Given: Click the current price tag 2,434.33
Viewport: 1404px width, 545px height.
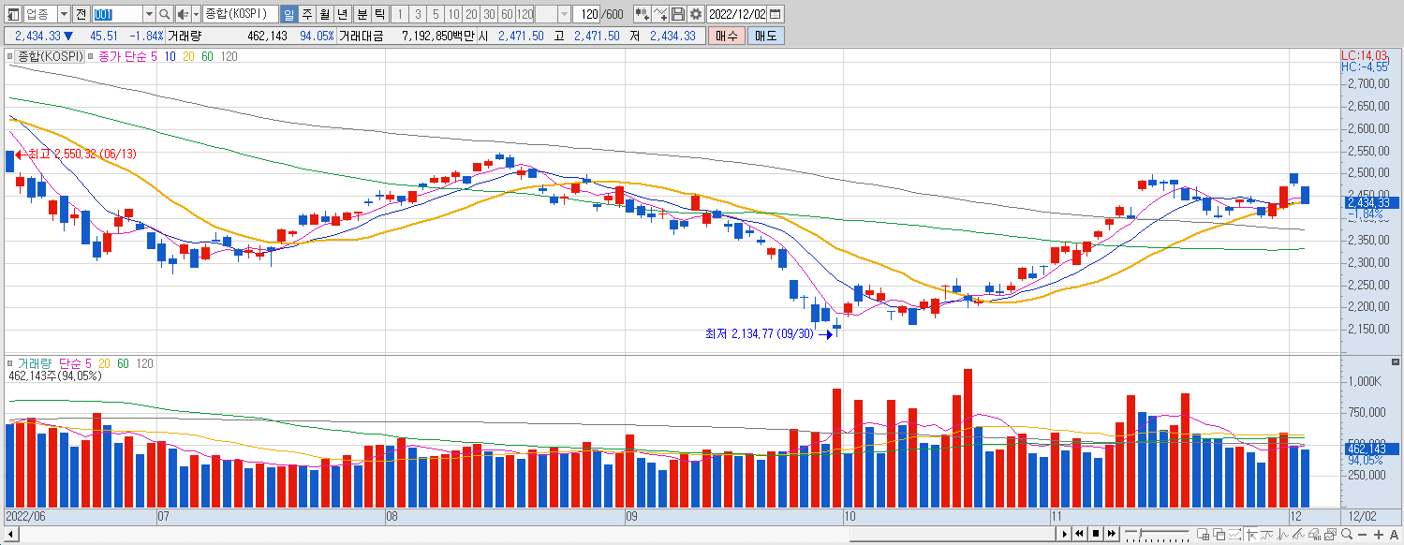Looking at the screenshot, I should pos(1369,202).
